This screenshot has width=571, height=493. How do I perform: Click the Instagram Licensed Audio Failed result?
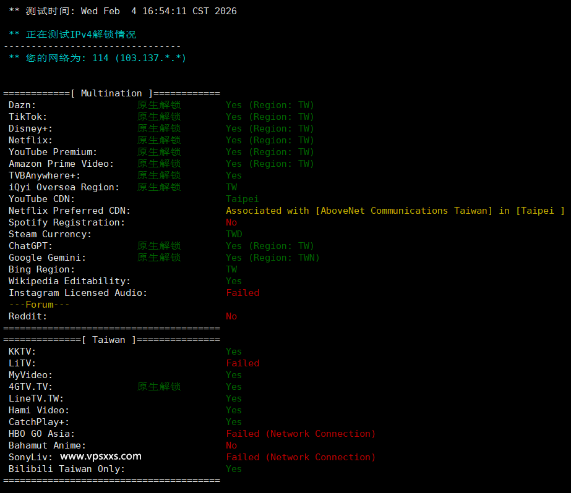[243, 293]
